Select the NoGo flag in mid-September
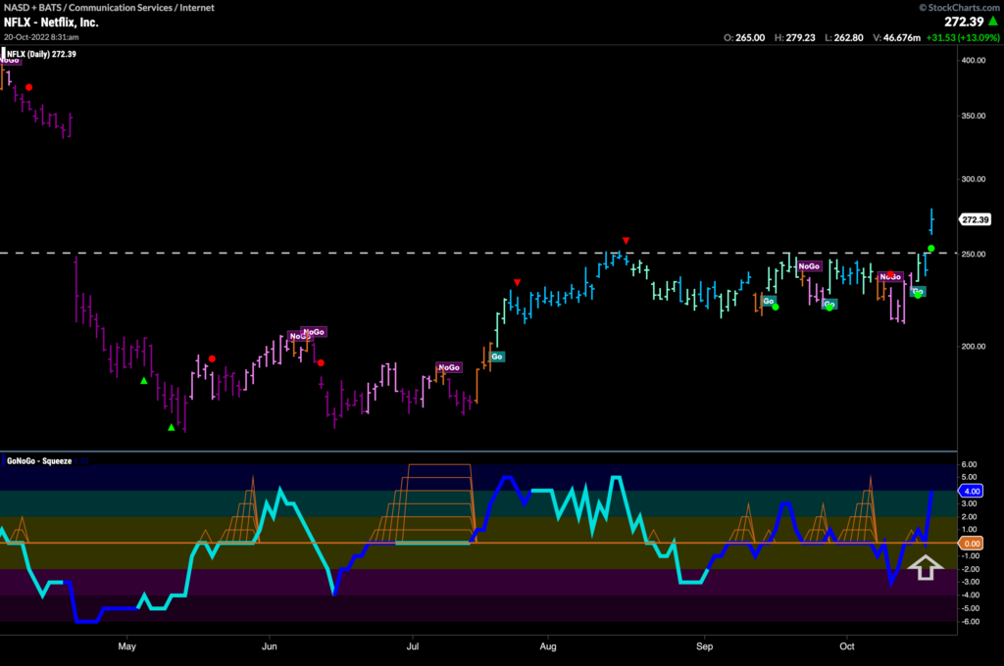The width and height of the screenshot is (1004, 666). 809,266
